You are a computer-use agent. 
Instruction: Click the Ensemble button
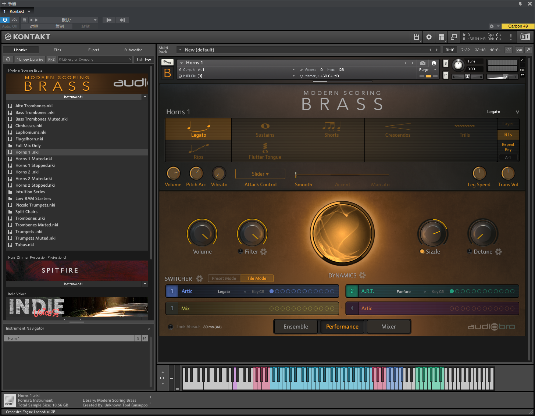(295, 326)
